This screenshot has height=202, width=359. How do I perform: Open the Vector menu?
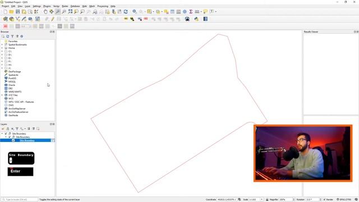56,6
